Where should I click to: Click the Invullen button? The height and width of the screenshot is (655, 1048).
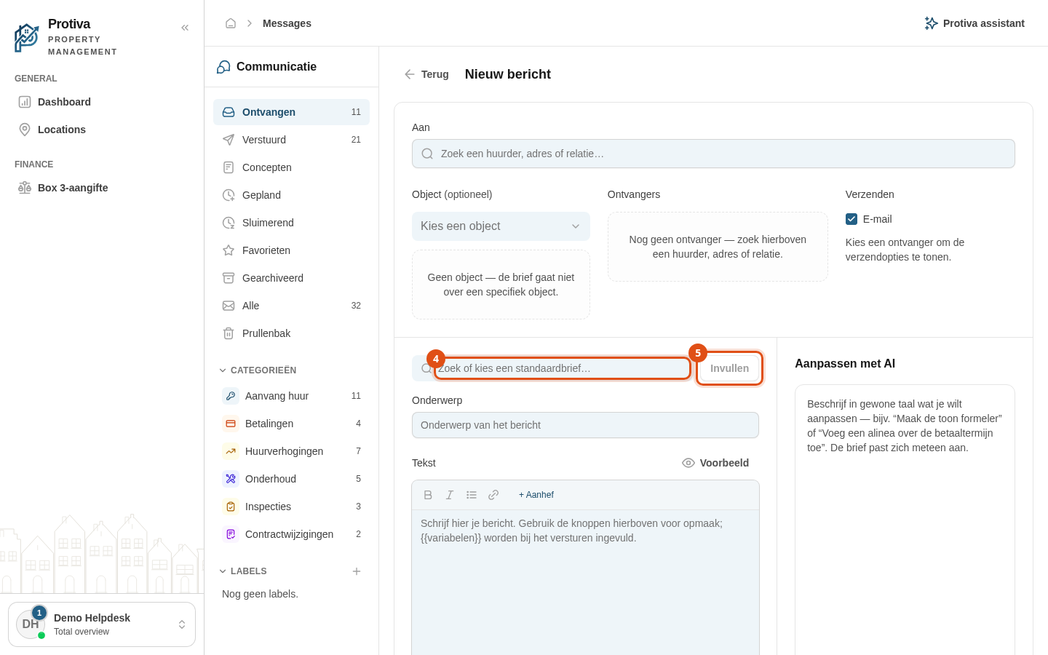pos(729,368)
